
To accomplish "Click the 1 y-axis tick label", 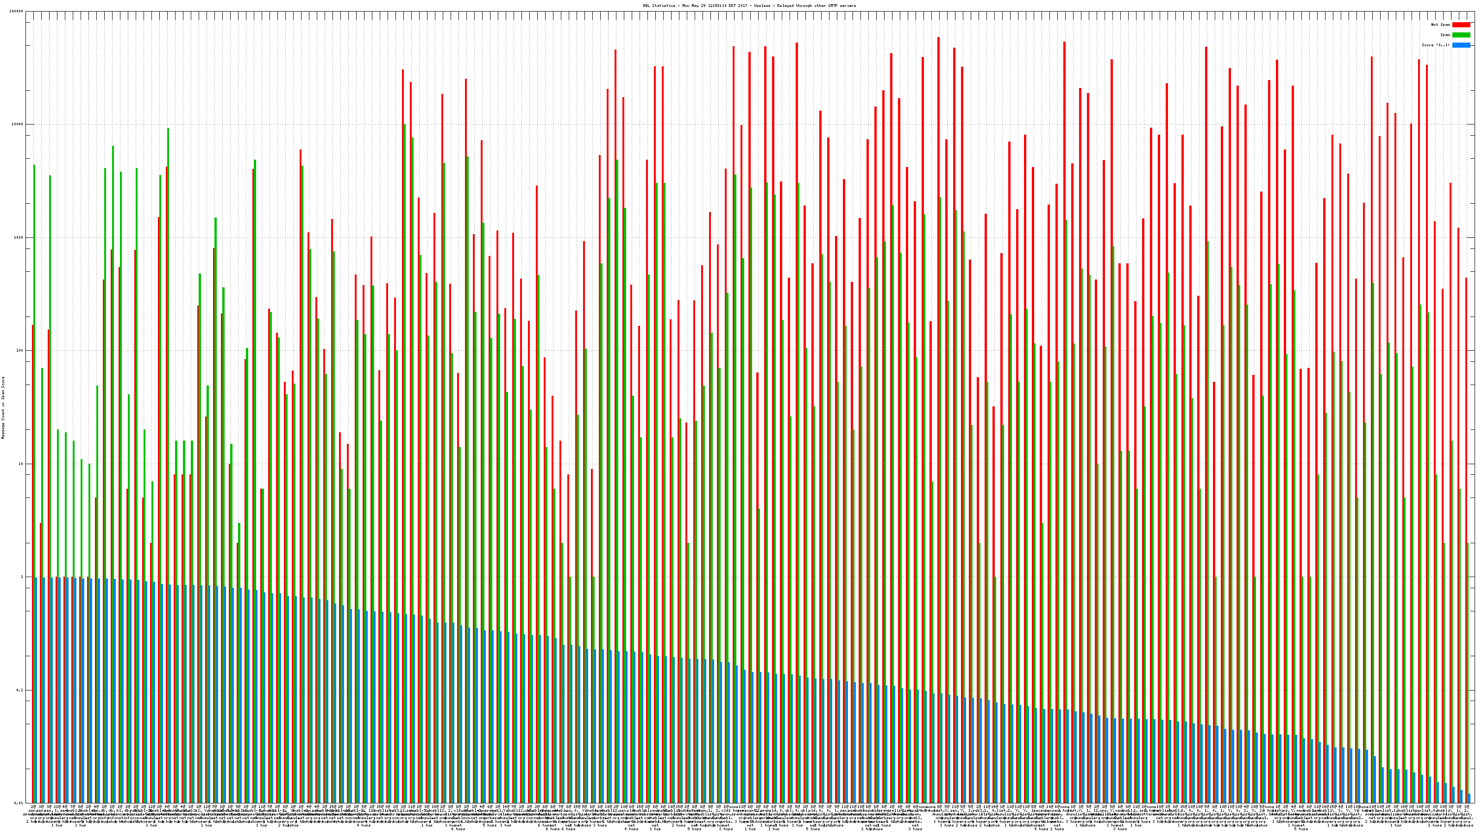I will click(x=22, y=577).
